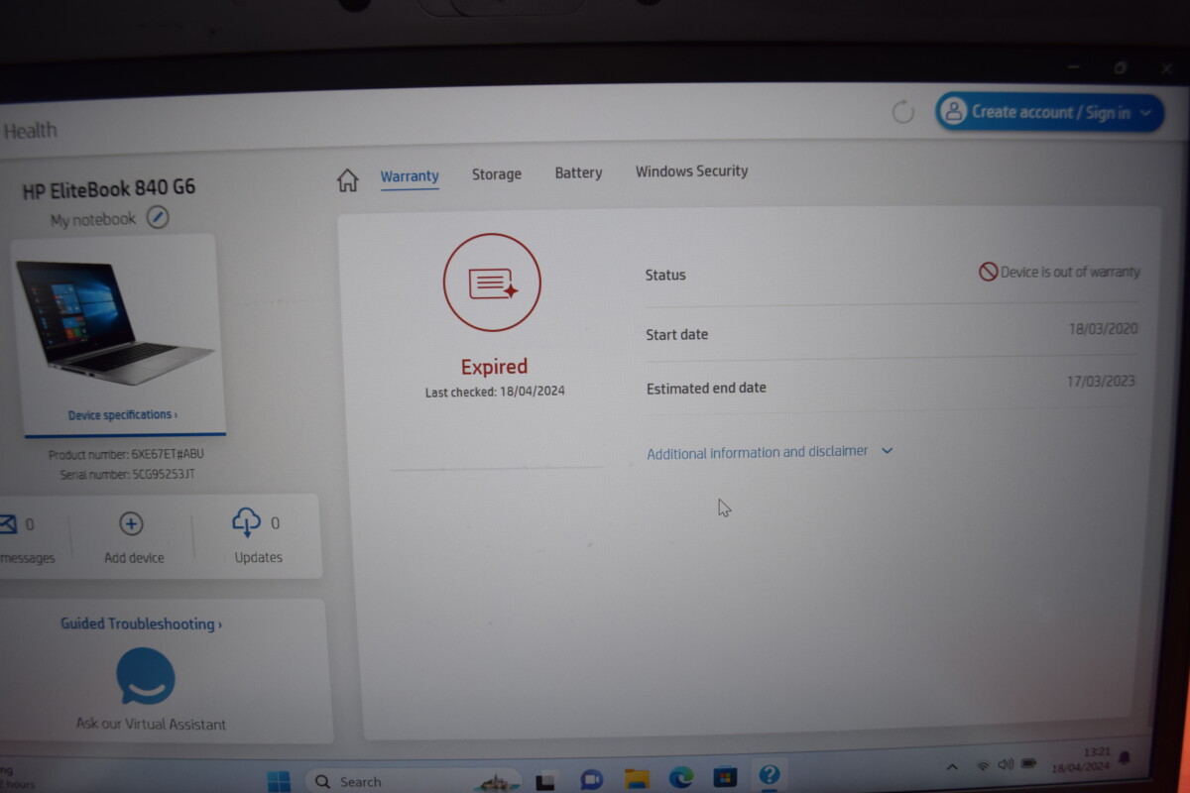Edit the My notebook nickname pencil icon
Viewport: 1190px width, 793px height.
(x=158, y=218)
